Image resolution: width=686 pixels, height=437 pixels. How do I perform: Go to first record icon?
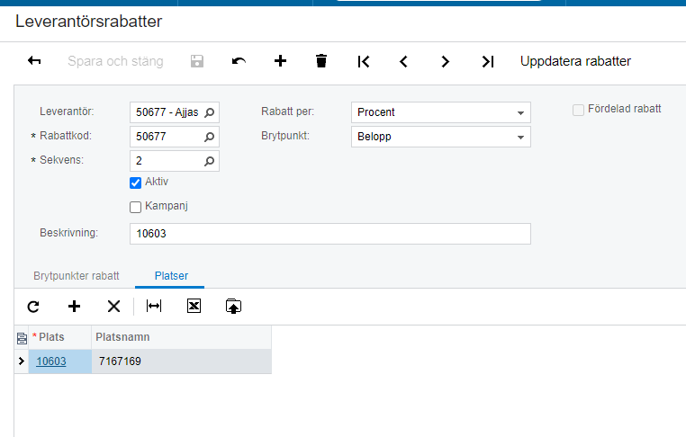[x=363, y=62]
